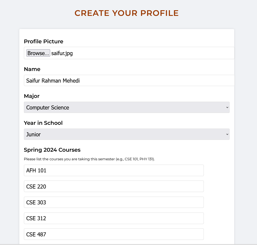Click the Name field label
This screenshot has height=245, width=257.
point(32,69)
